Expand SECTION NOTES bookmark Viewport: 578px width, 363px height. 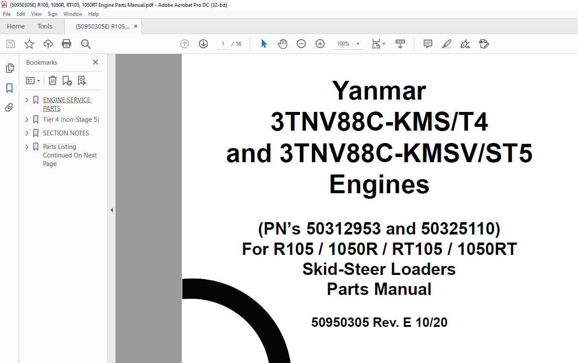tap(27, 133)
